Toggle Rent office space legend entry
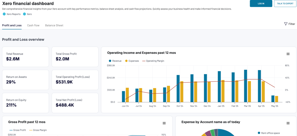This screenshot has width=297, height=136. coord(269,133)
